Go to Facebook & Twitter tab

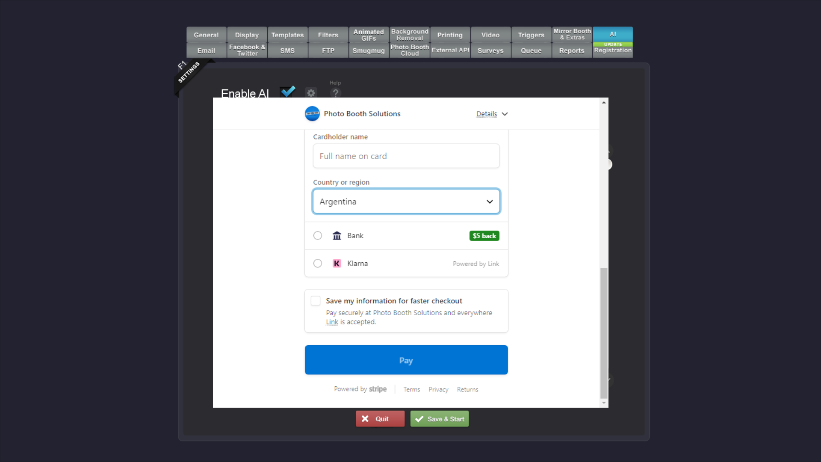(x=247, y=50)
